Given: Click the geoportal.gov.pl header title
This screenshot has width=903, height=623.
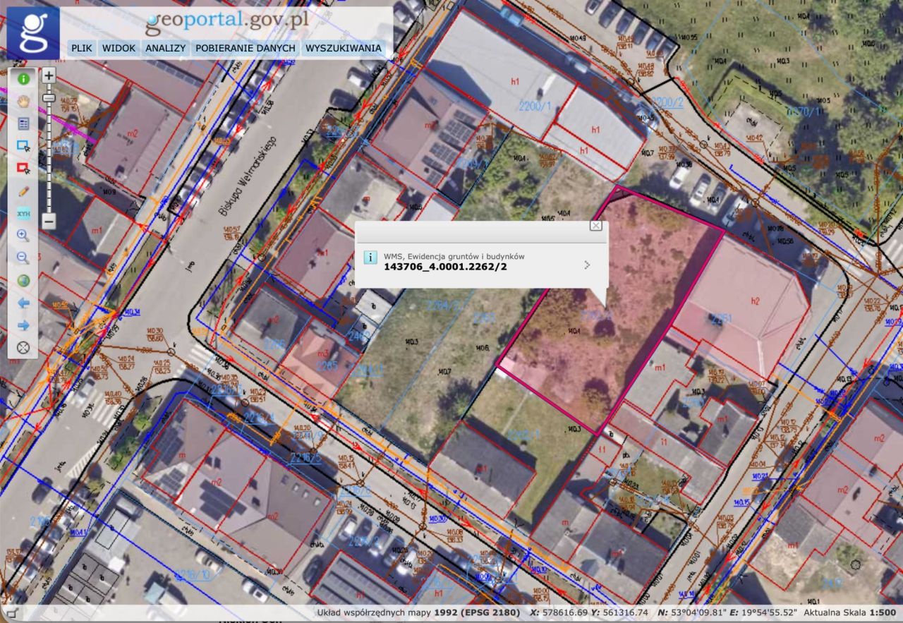Looking at the screenshot, I should (x=227, y=20).
